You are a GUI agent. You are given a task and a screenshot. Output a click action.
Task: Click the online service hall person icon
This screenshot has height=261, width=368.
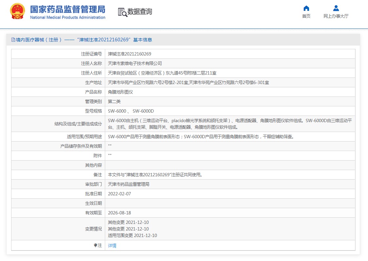(336, 8)
